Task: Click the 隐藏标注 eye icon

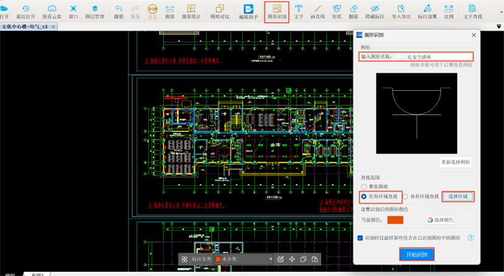Action: [375, 11]
